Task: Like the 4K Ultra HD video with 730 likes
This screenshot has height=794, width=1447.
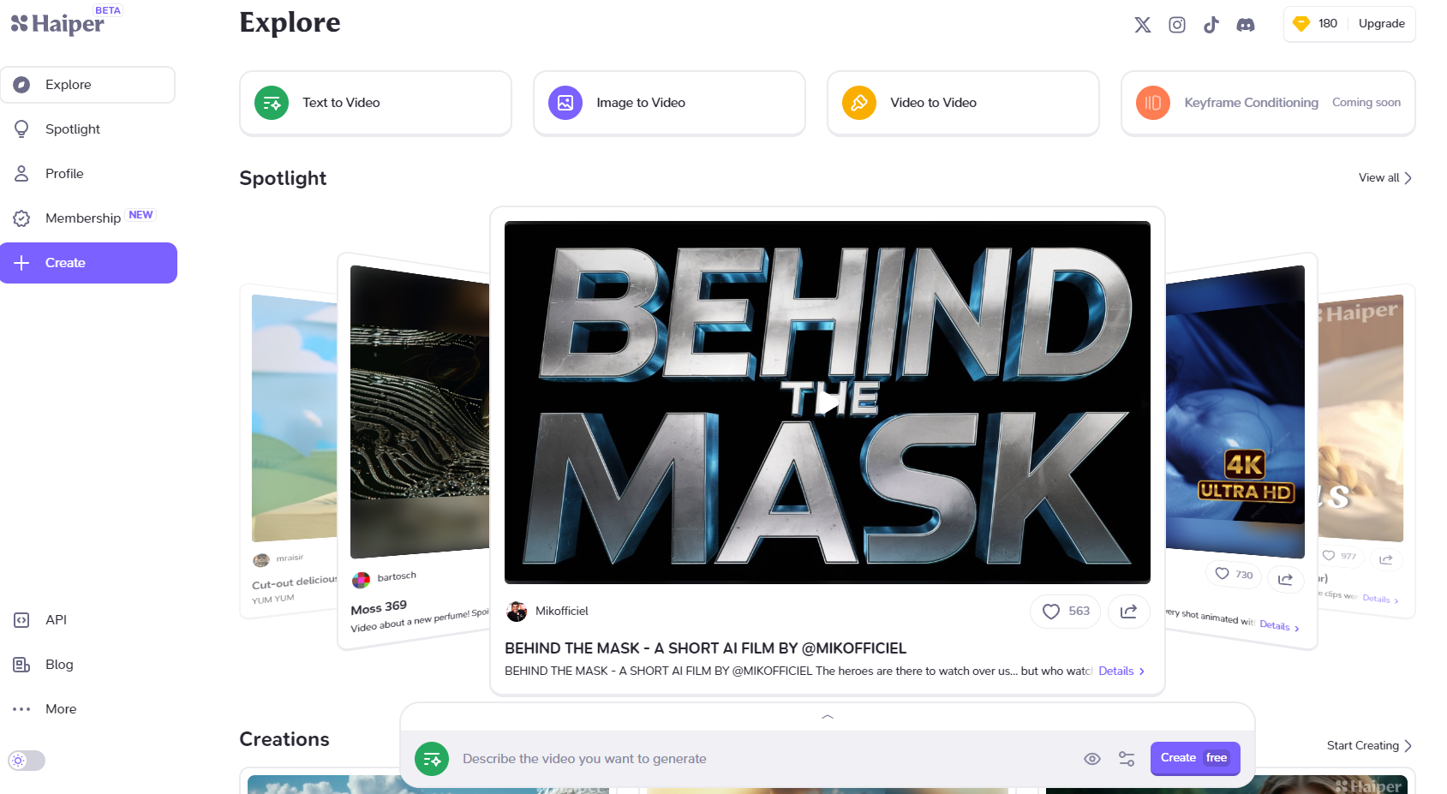Action: pyautogui.click(x=1234, y=574)
